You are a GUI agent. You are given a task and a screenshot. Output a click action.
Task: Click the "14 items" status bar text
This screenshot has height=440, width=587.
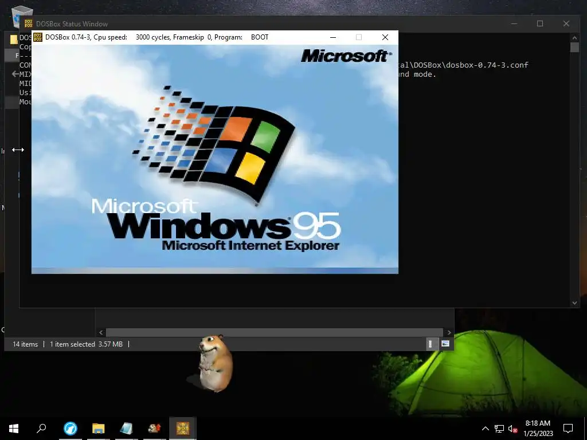[25, 344]
